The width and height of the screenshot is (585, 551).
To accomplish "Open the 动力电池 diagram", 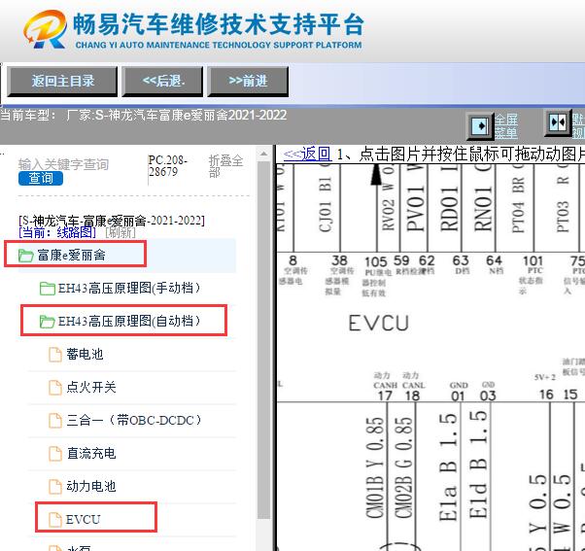I will pyautogui.click(x=91, y=486).
